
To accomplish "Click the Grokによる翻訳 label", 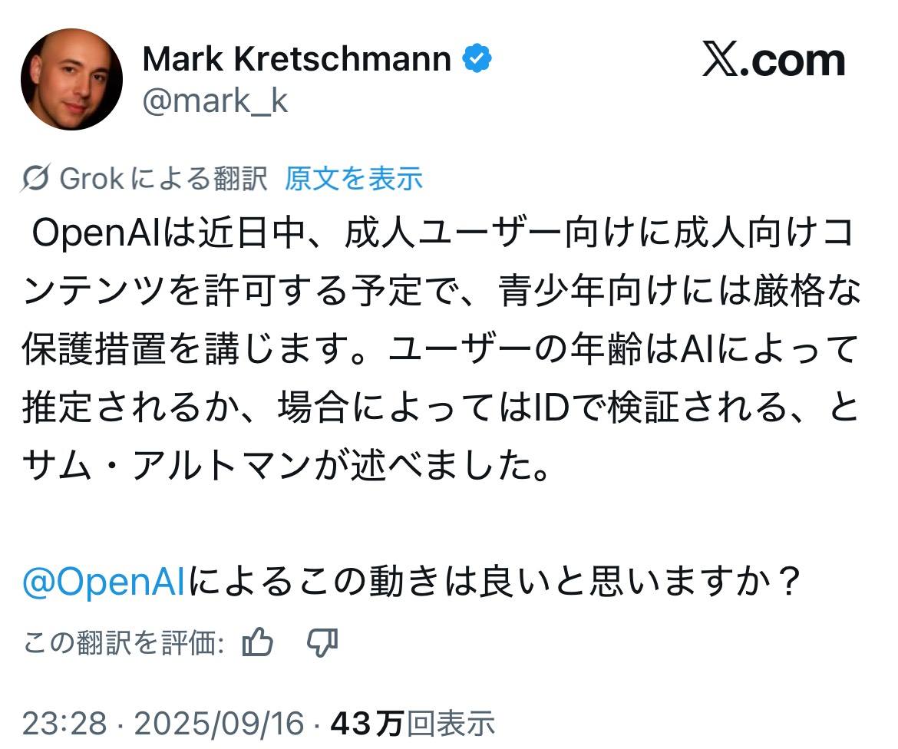I will click(x=163, y=179).
